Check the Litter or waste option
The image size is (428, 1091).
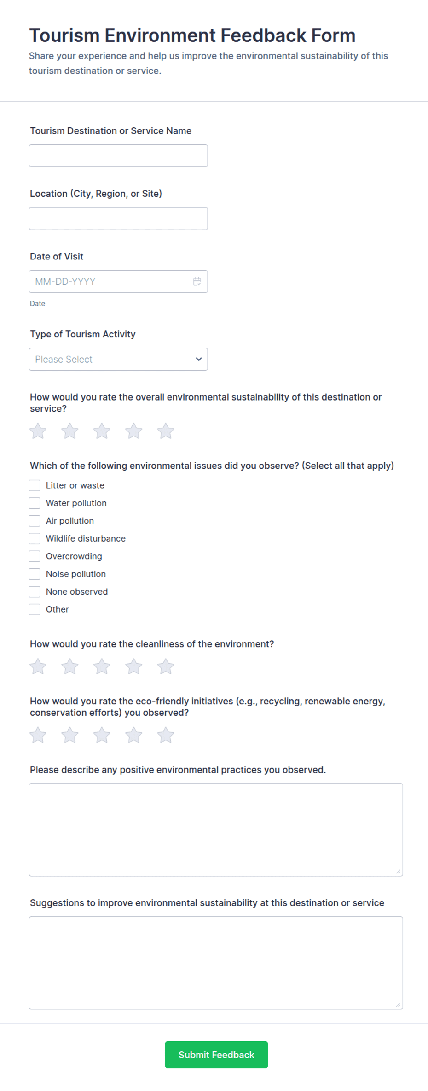tap(35, 485)
